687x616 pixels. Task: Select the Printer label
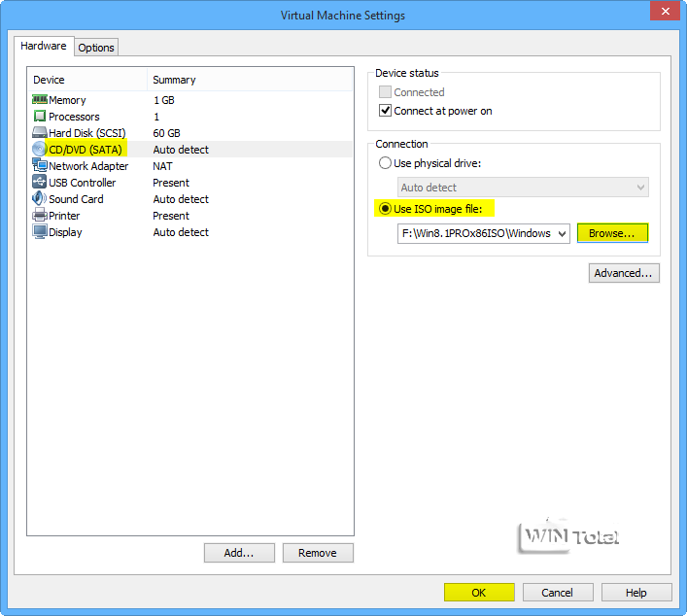click(64, 216)
